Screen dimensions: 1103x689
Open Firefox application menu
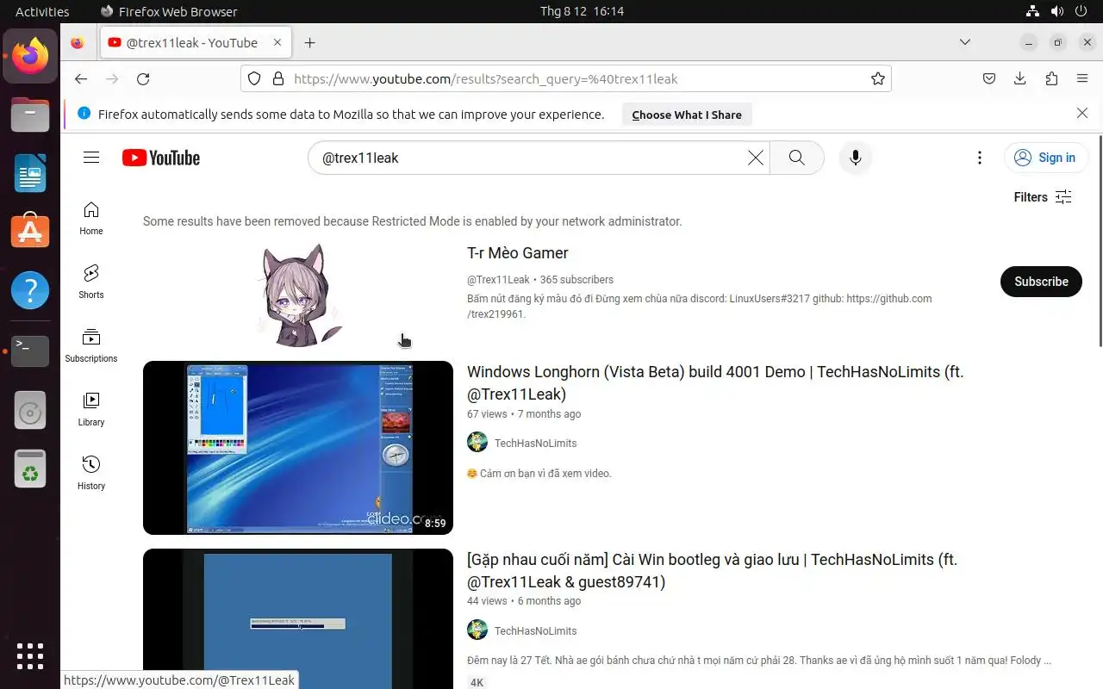coord(1082,78)
